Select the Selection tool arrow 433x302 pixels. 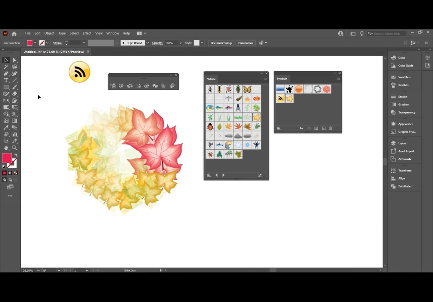click(x=6, y=60)
